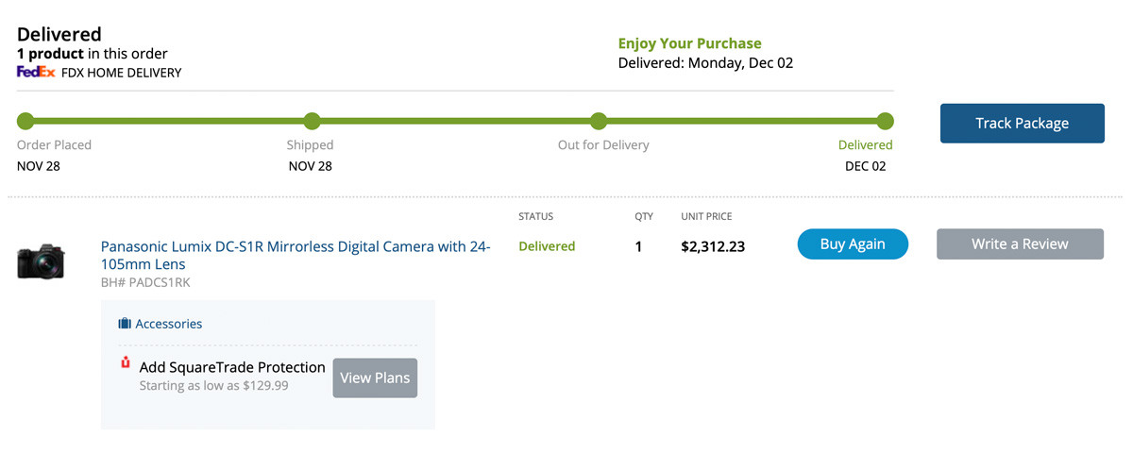Open Write a Review for the camera
The height and width of the screenshot is (453, 1133).
coord(1020,243)
